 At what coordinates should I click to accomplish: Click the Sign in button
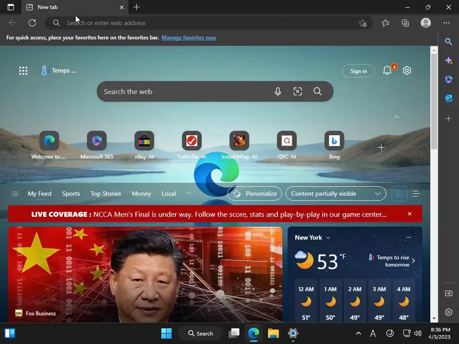pos(359,71)
